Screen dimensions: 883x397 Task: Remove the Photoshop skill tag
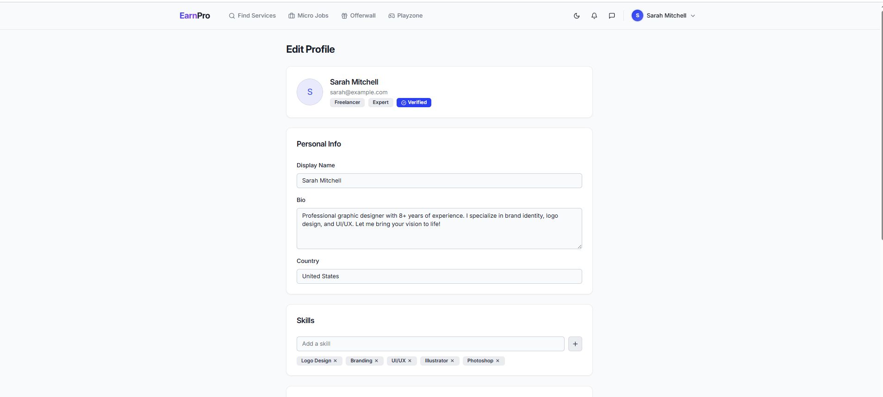[497, 361]
